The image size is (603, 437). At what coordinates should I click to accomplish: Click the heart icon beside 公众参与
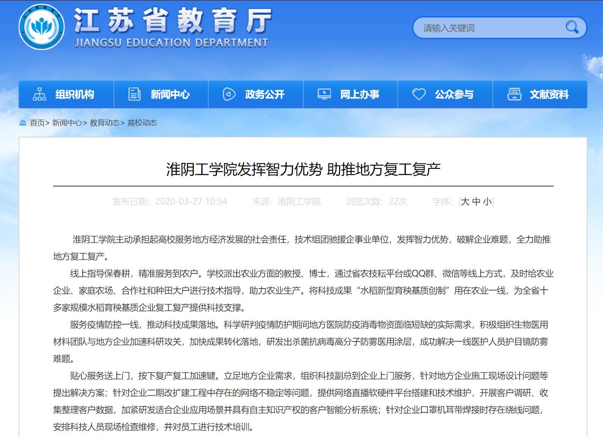coord(419,94)
